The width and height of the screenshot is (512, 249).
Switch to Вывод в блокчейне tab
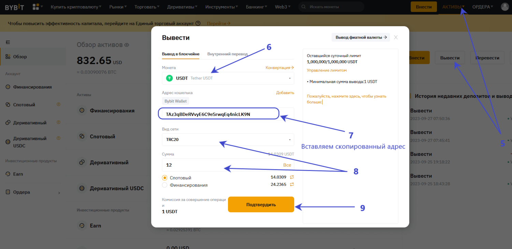pyautogui.click(x=181, y=54)
